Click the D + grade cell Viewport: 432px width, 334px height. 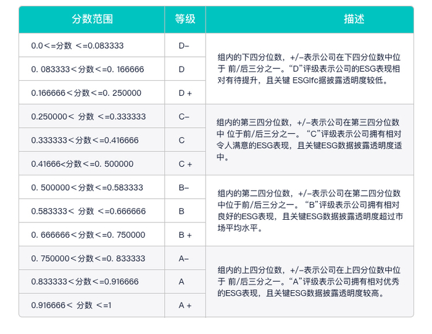pos(185,93)
